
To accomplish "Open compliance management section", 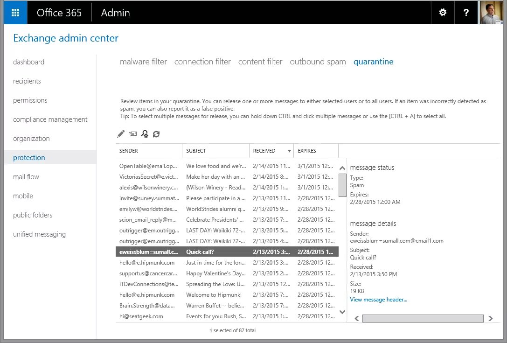I will 50,119.
